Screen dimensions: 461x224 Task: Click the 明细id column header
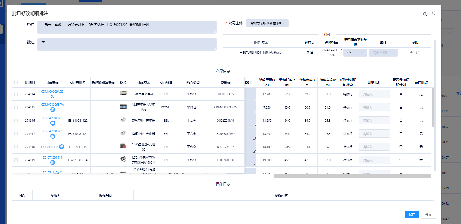point(30,82)
